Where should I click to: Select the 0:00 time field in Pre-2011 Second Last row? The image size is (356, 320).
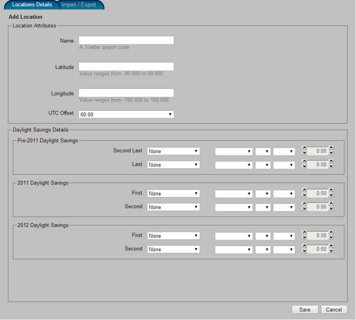318,151
